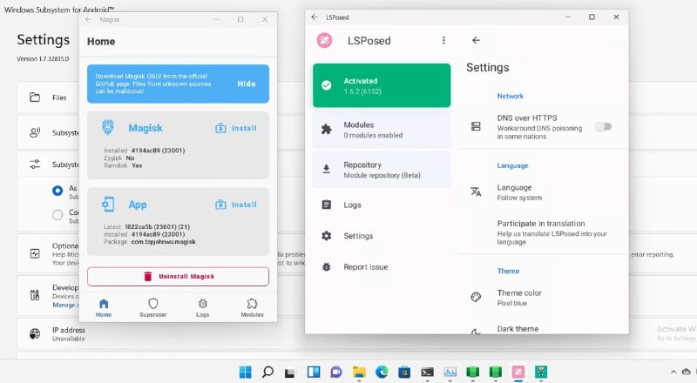
Task: Open the Activated status card
Action: click(382, 85)
